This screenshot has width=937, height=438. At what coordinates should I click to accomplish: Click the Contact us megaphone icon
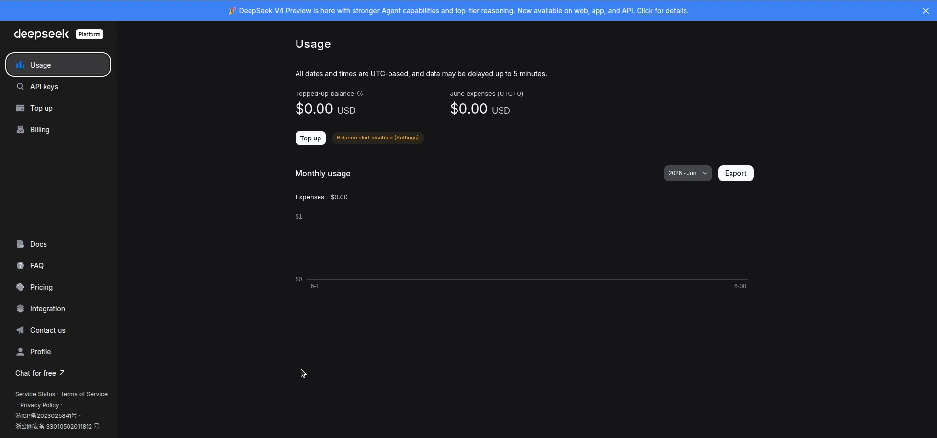pos(20,330)
